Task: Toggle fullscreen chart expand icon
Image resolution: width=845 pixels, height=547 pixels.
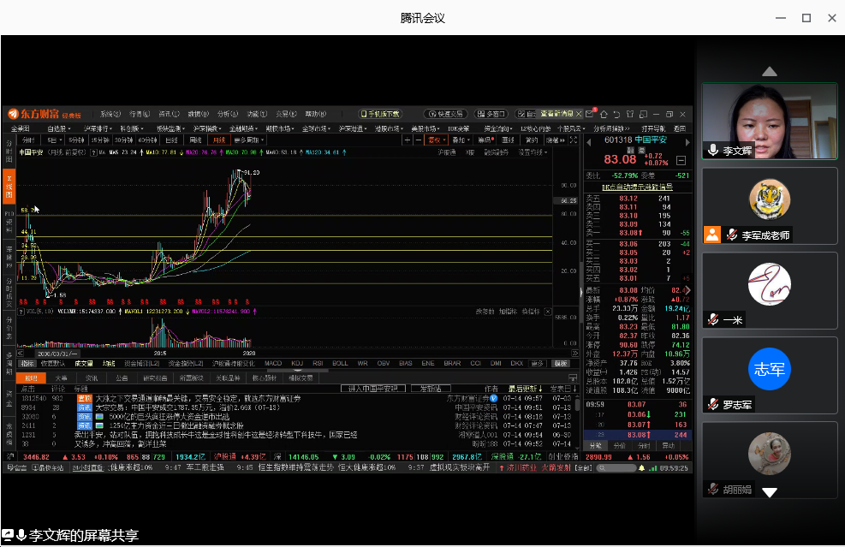Action: (x=573, y=140)
